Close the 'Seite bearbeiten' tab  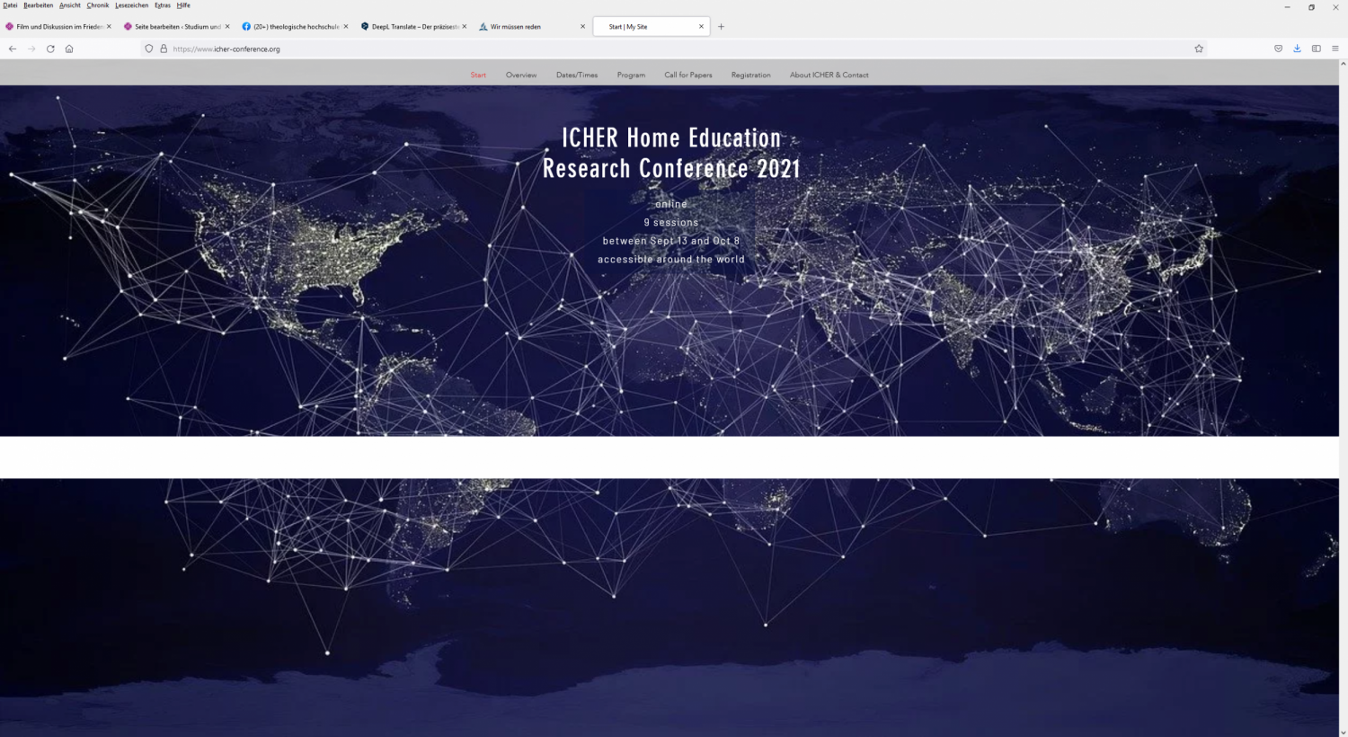[227, 26]
